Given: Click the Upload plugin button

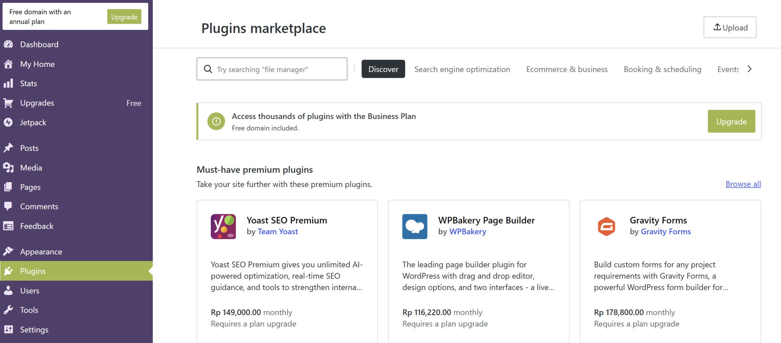Looking at the screenshot, I should [x=730, y=27].
